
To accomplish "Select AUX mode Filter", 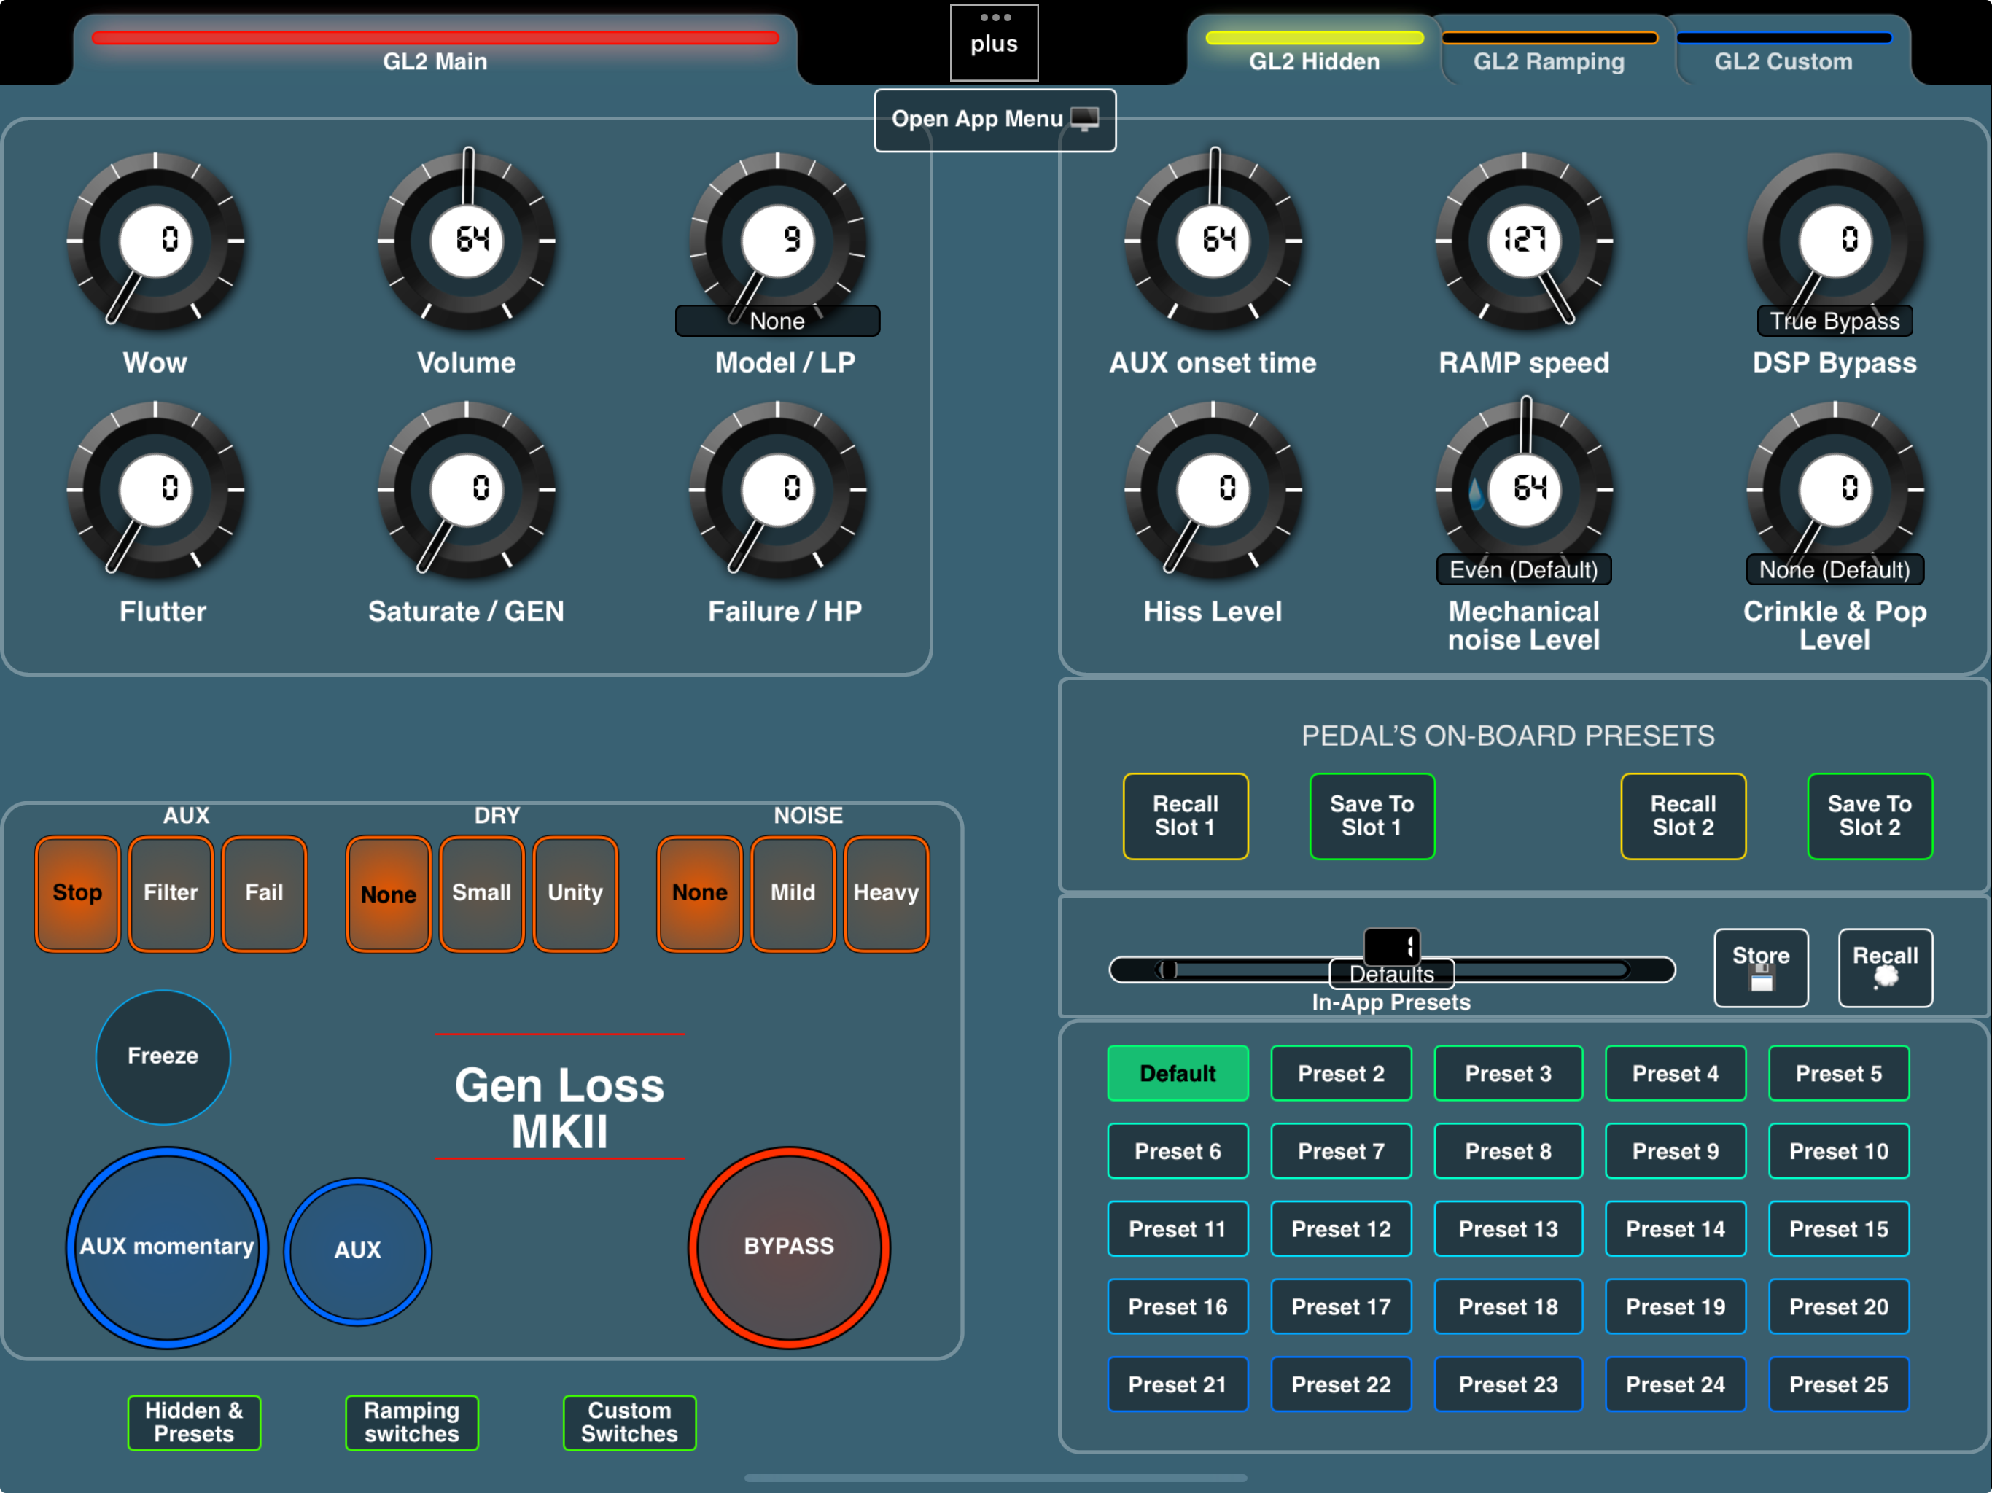I will pos(171,893).
